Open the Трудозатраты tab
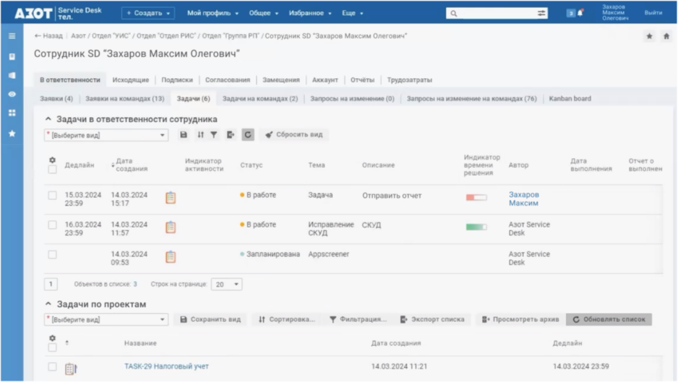The image size is (678, 382). tap(409, 80)
